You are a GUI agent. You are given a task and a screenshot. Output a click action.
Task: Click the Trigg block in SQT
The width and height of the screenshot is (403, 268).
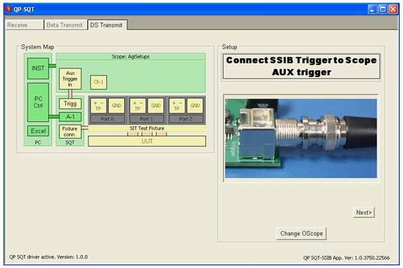(x=70, y=103)
